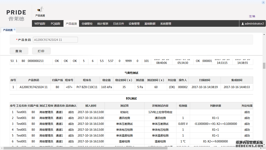This screenshot has width=266, height=150.
Task: Open the 日志文件 menu
Action: (119, 24)
